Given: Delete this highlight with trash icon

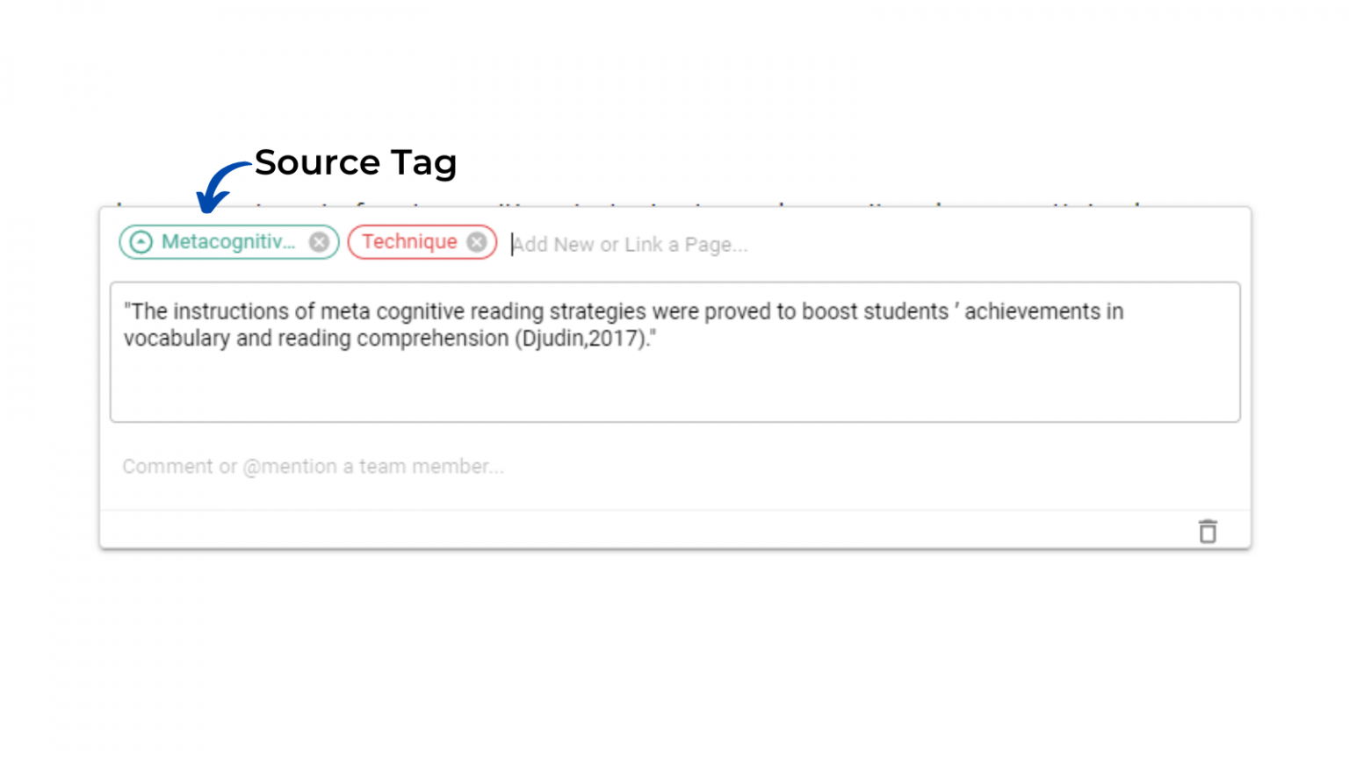Looking at the screenshot, I should tap(1208, 532).
